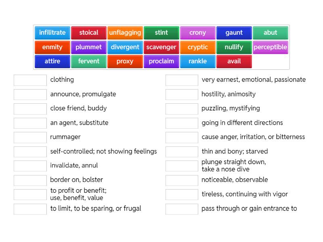Pick the orange 'unflagging' tile
Viewport: 323px width, 242px height.
[x=125, y=33]
